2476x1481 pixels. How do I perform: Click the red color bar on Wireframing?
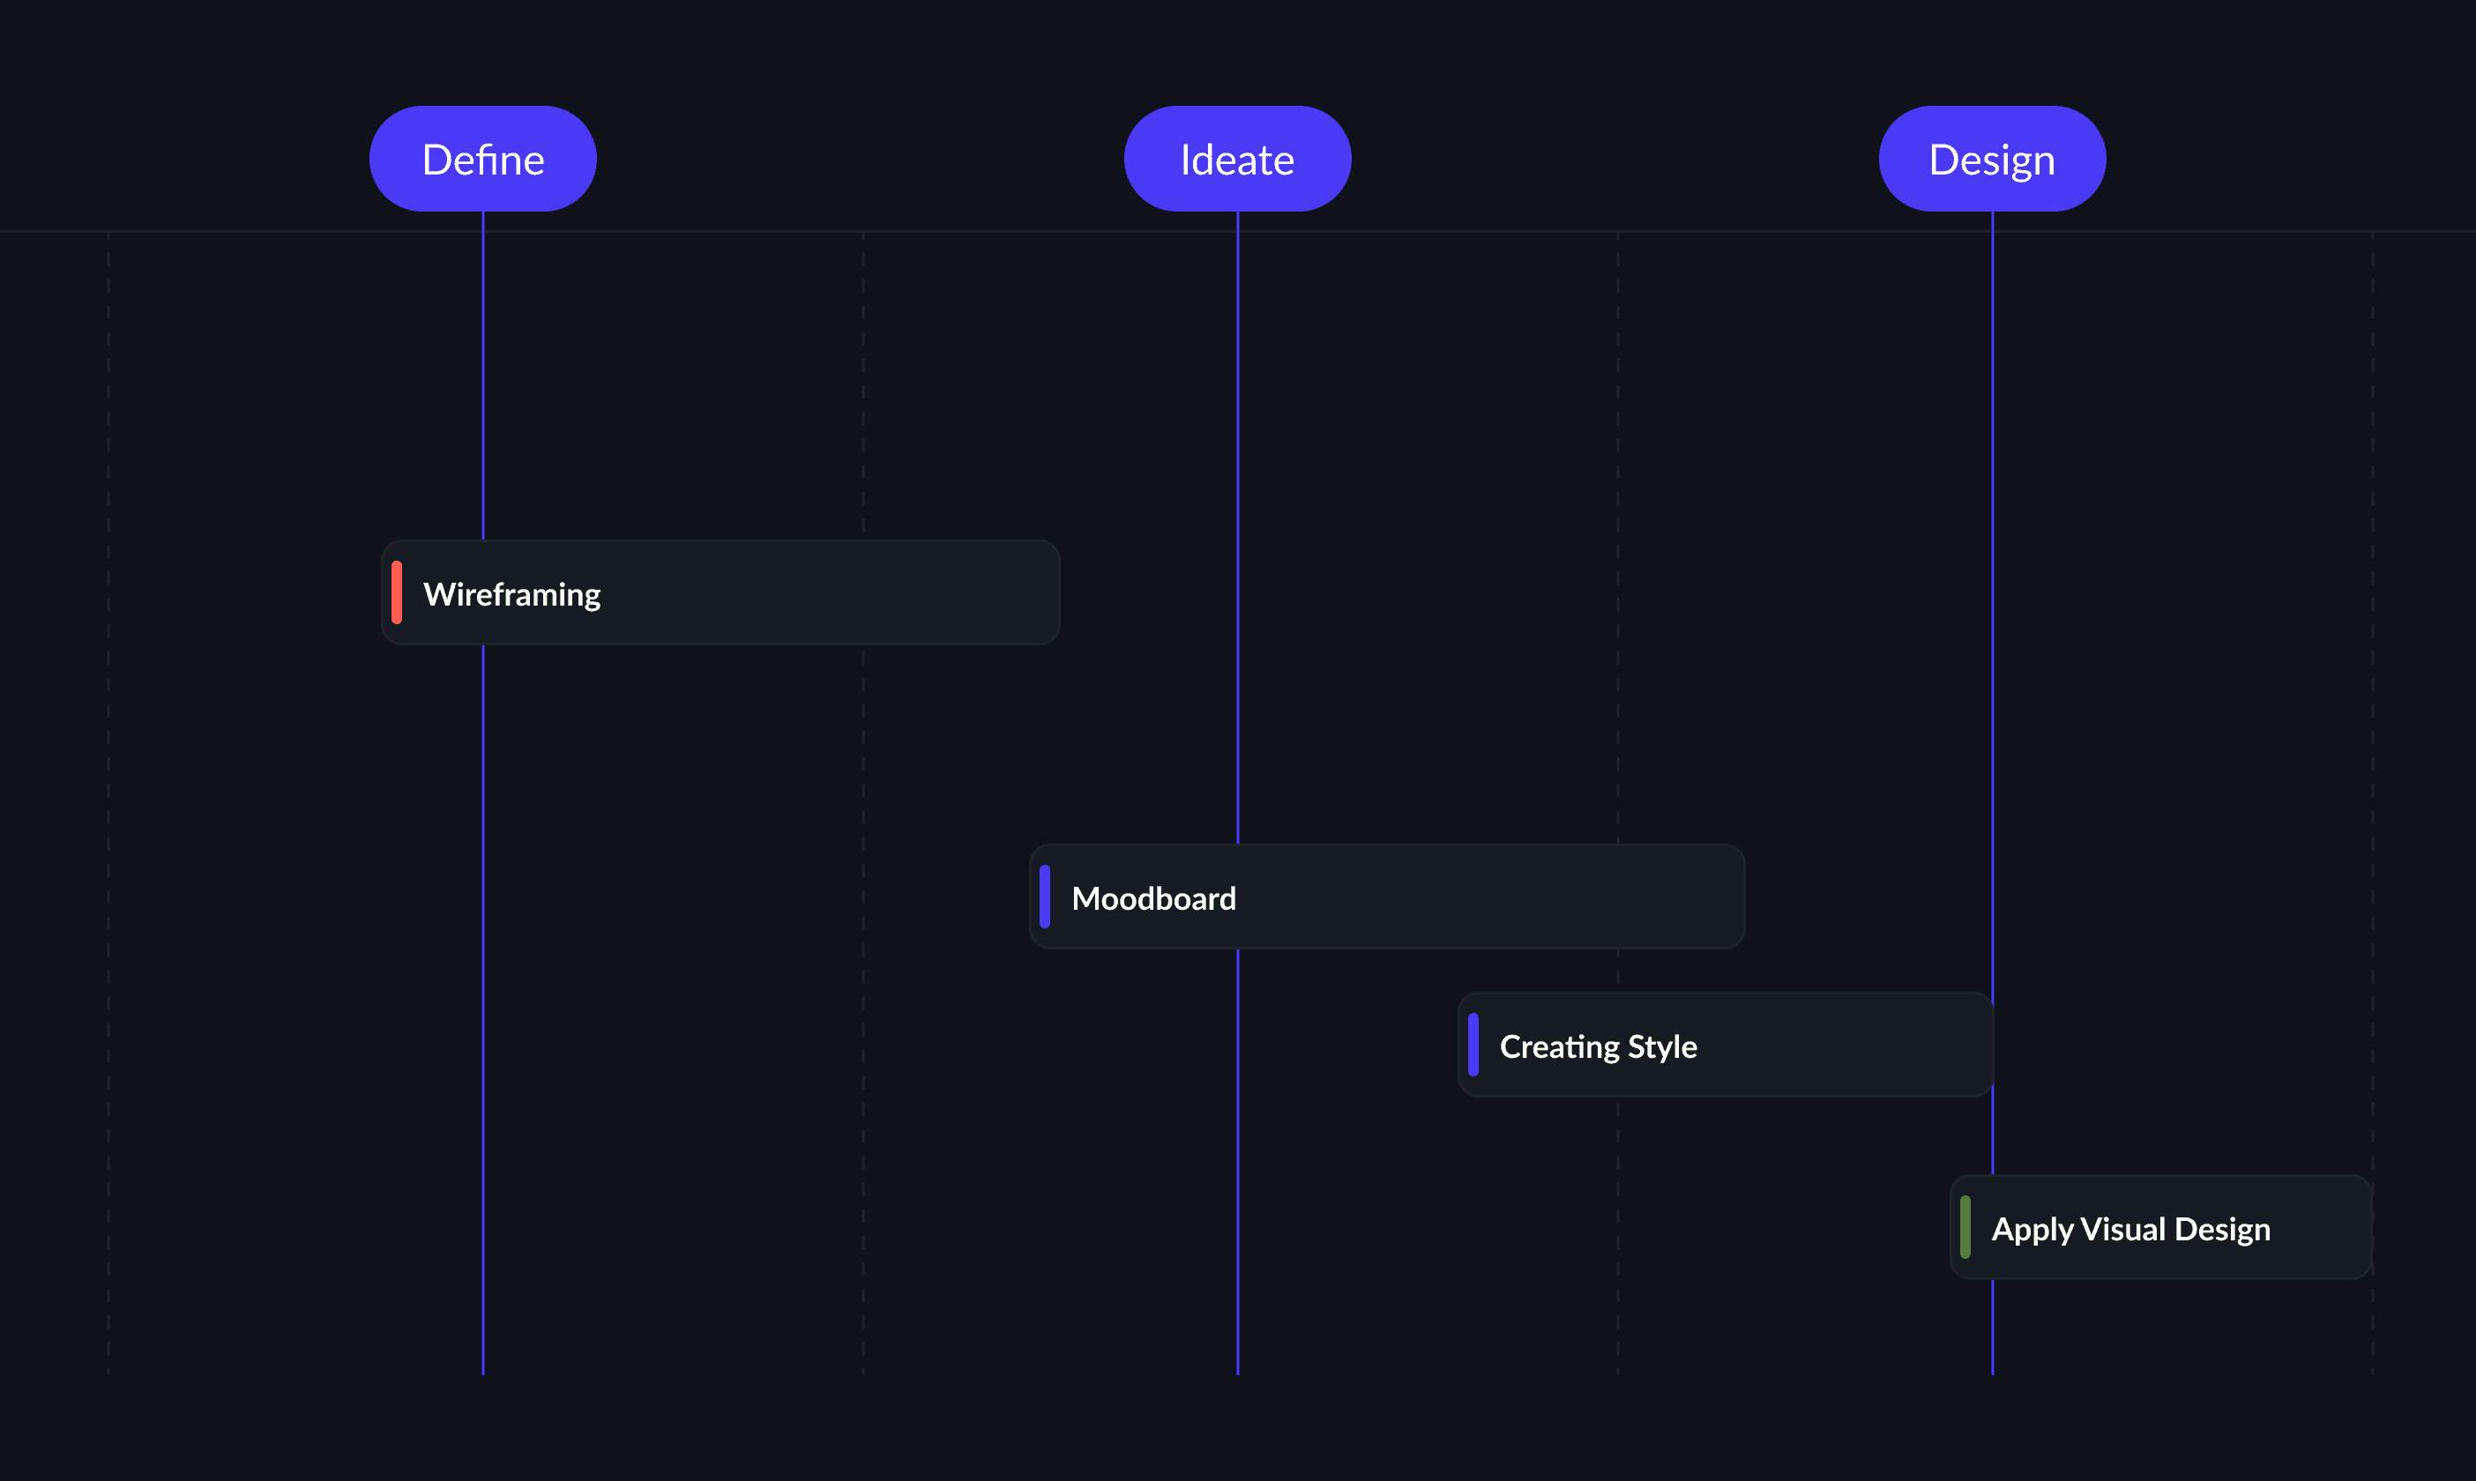[x=397, y=592]
